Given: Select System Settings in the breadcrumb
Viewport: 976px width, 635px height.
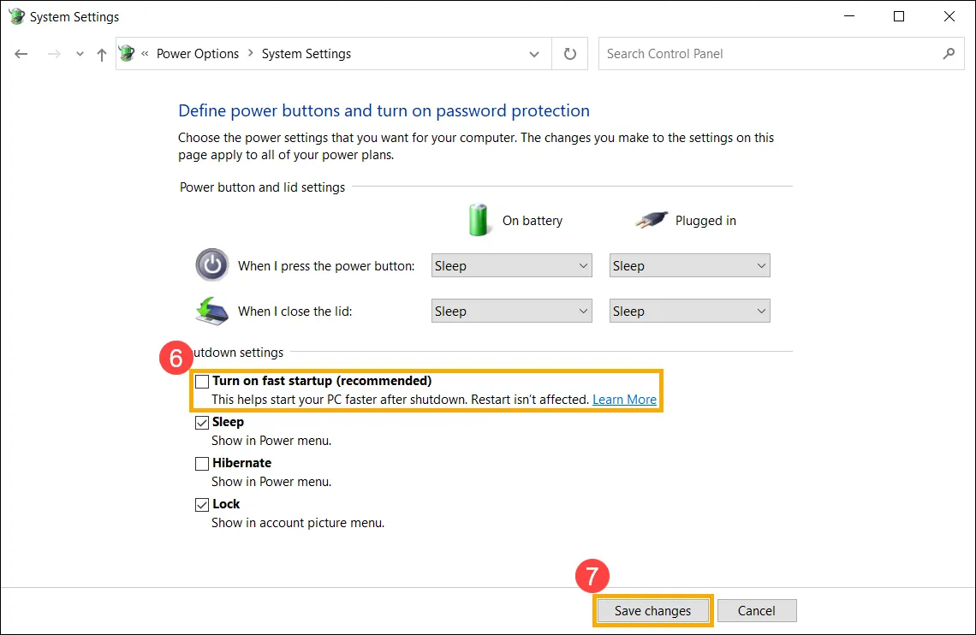Looking at the screenshot, I should tap(306, 53).
